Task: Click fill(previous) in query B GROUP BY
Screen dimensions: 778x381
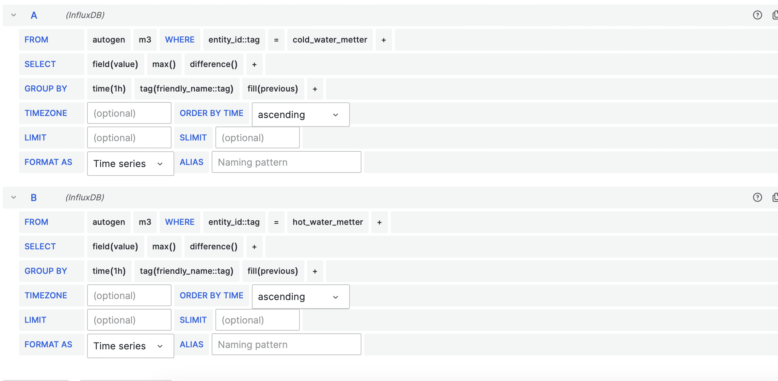Action: point(273,271)
